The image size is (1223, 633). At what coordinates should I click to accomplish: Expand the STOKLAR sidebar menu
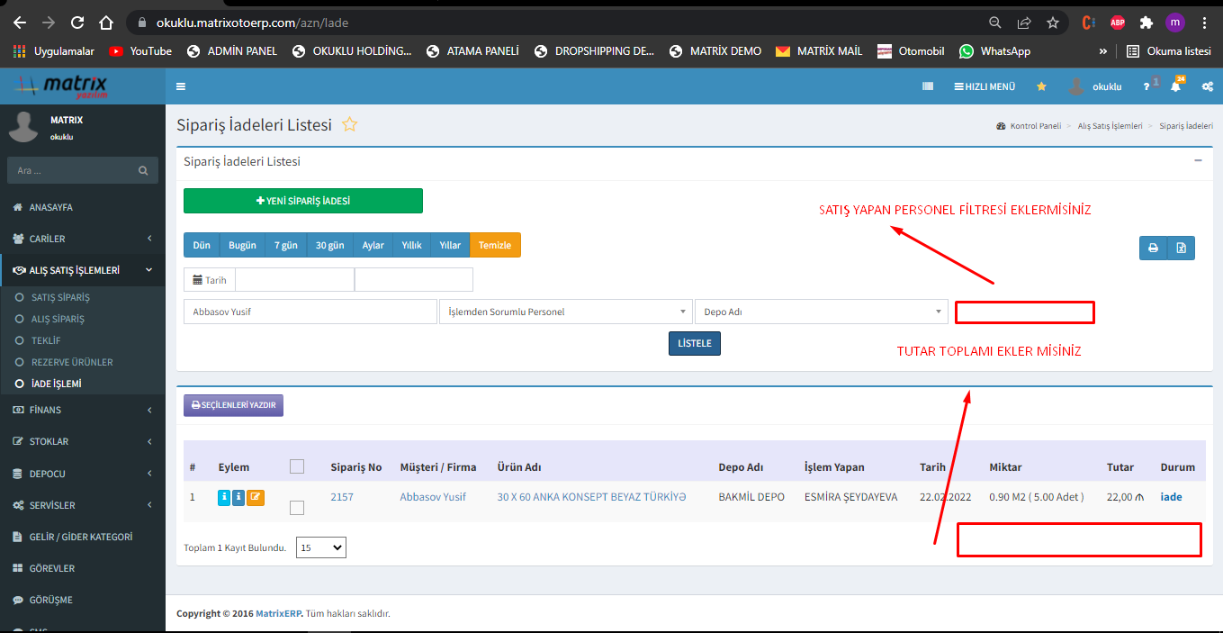[83, 441]
